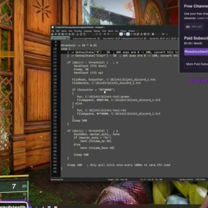Toggle the Show All Characters toolbar button
The height and width of the screenshot is (208, 208).
[x=125, y=34]
